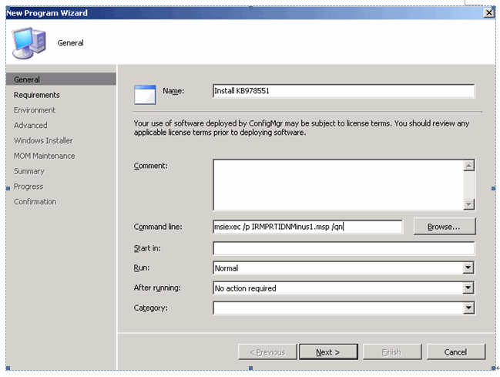Click the Comment label
This screenshot has width=500, height=377.
point(150,166)
